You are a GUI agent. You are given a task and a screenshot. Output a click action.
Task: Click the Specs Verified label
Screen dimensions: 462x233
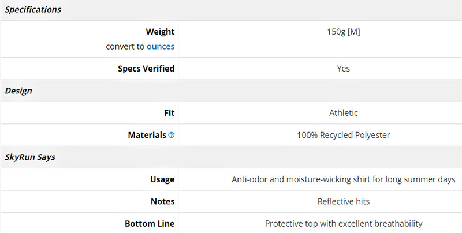click(146, 69)
